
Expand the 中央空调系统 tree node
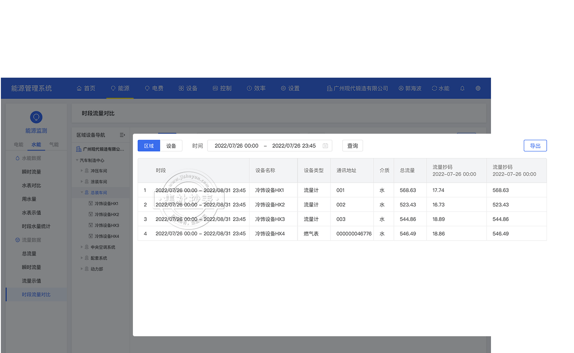(x=82, y=248)
